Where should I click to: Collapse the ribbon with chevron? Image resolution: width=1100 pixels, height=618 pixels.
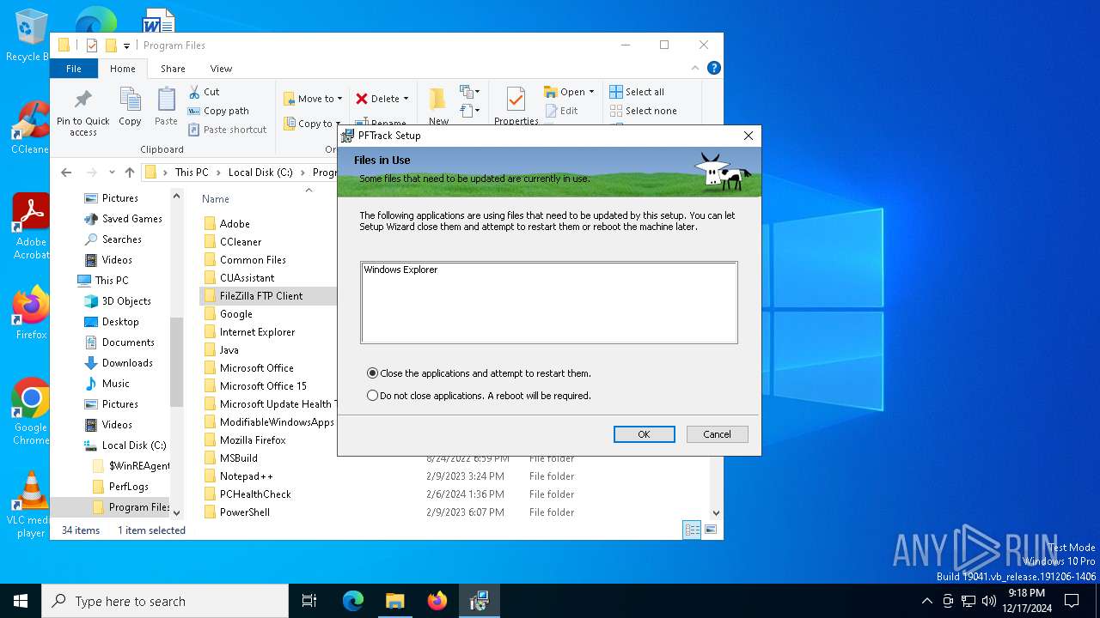click(695, 69)
